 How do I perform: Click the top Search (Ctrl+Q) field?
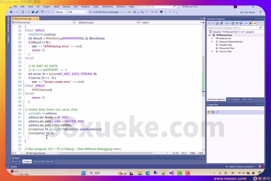pos(157,7)
